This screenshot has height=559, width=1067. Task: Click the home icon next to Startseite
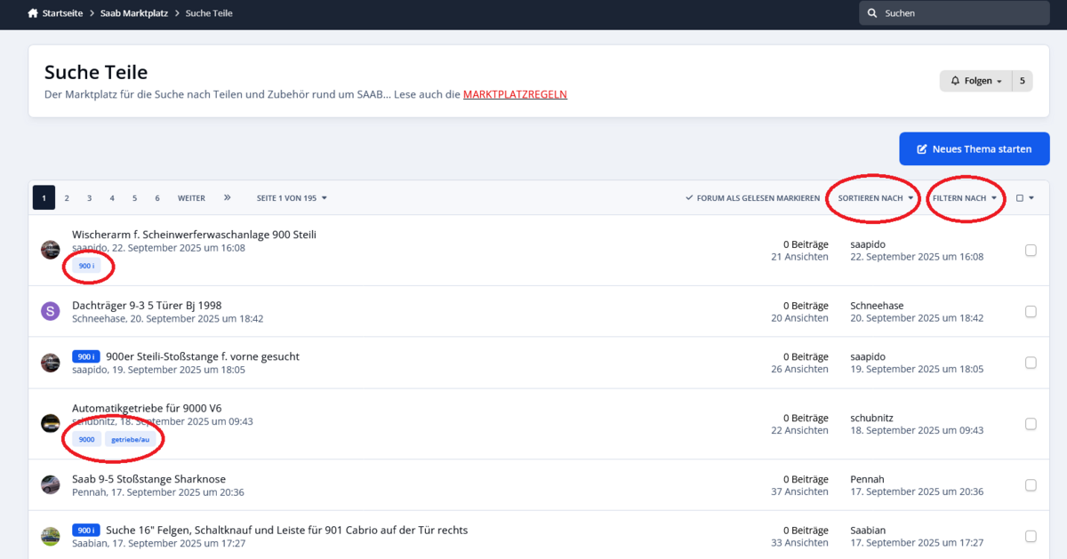[33, 13]
